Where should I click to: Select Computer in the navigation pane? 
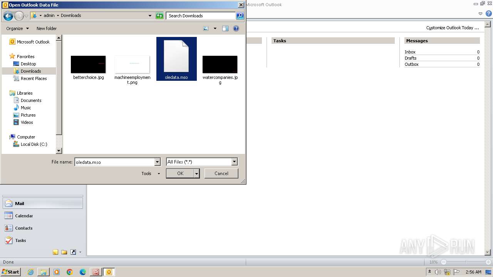point(22,137)
